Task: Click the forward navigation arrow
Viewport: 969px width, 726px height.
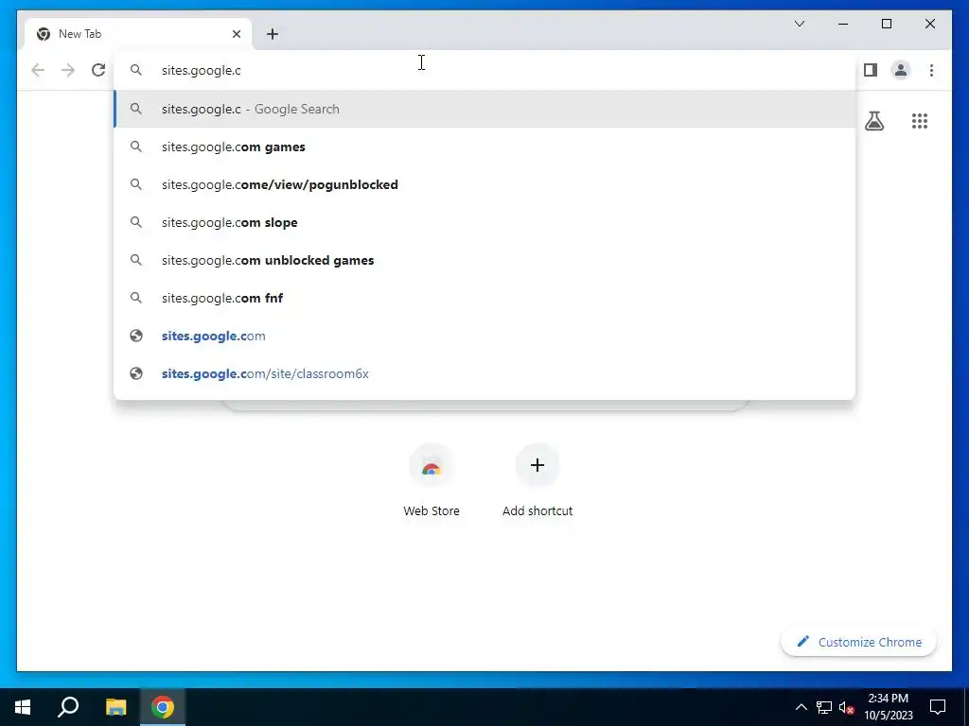Action: point(68,70)
